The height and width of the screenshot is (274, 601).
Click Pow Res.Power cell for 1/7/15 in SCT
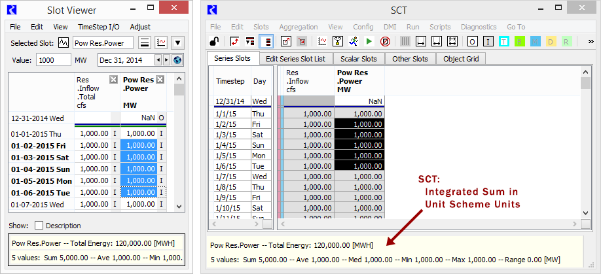359,177
